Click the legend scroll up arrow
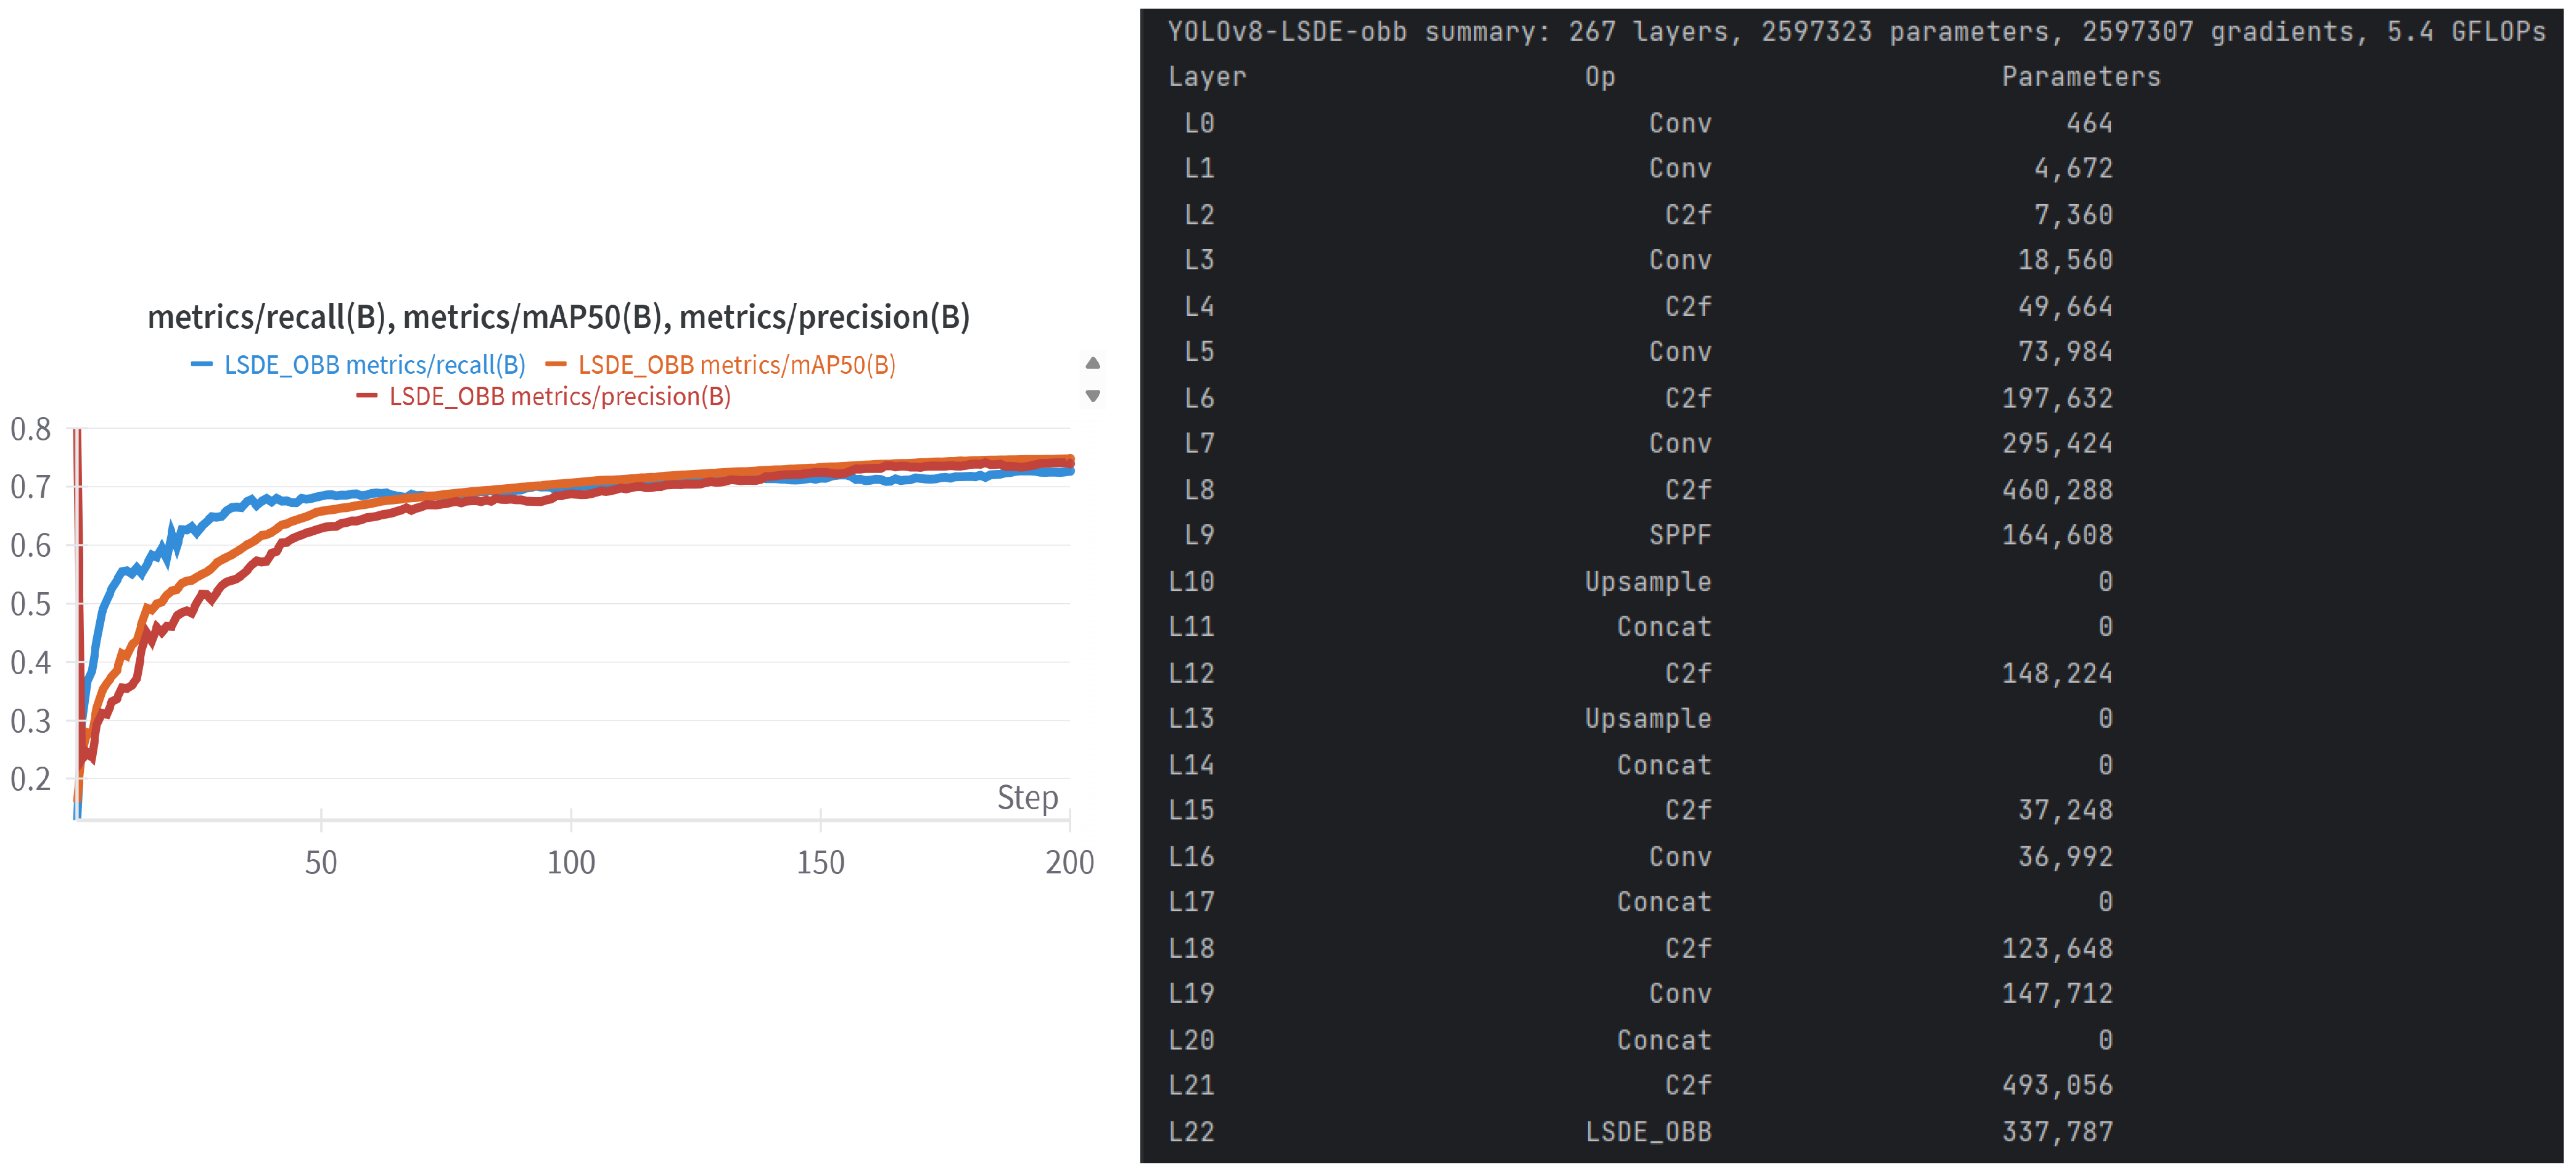 tap(1092, 362)
